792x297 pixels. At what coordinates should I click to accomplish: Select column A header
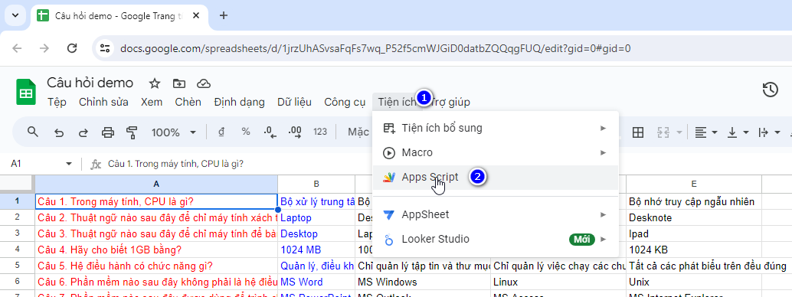click(x=156, y=184)
